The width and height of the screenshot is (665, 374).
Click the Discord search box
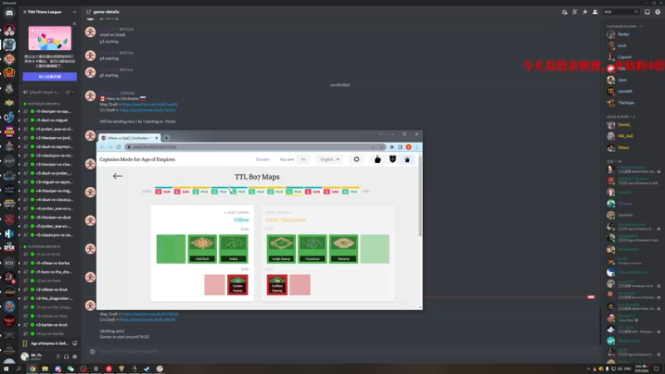621,12
